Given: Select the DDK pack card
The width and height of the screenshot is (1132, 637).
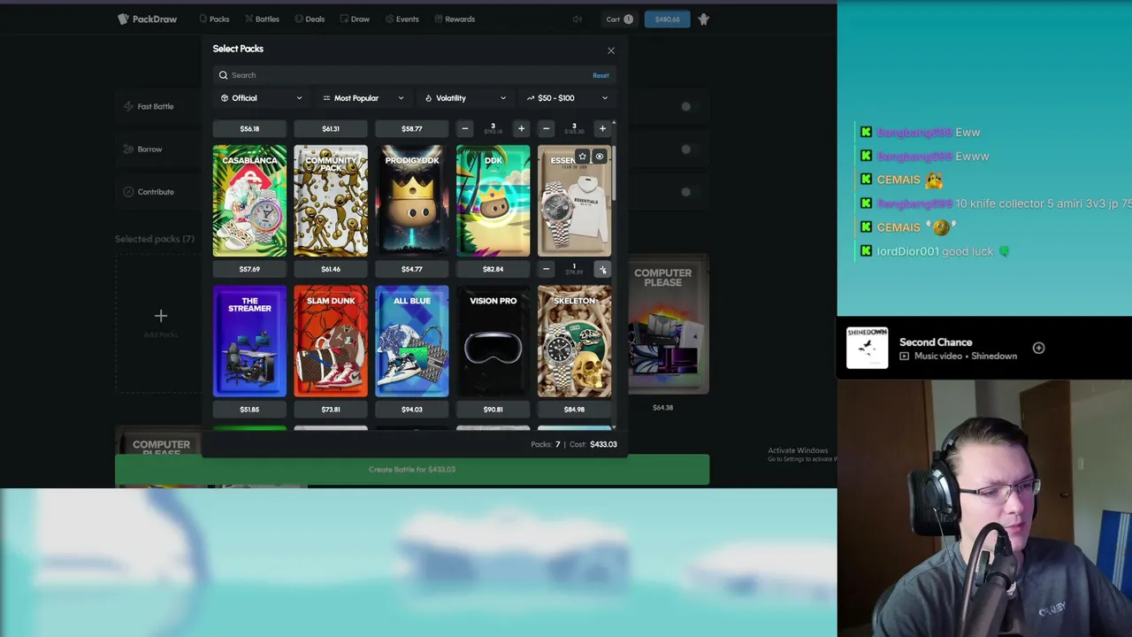Looking at the screenshot, I should (x=493, y=201).
